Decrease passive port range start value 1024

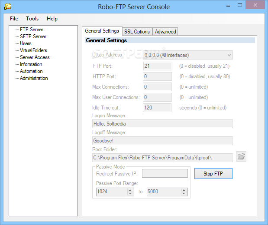click(130, 193)
